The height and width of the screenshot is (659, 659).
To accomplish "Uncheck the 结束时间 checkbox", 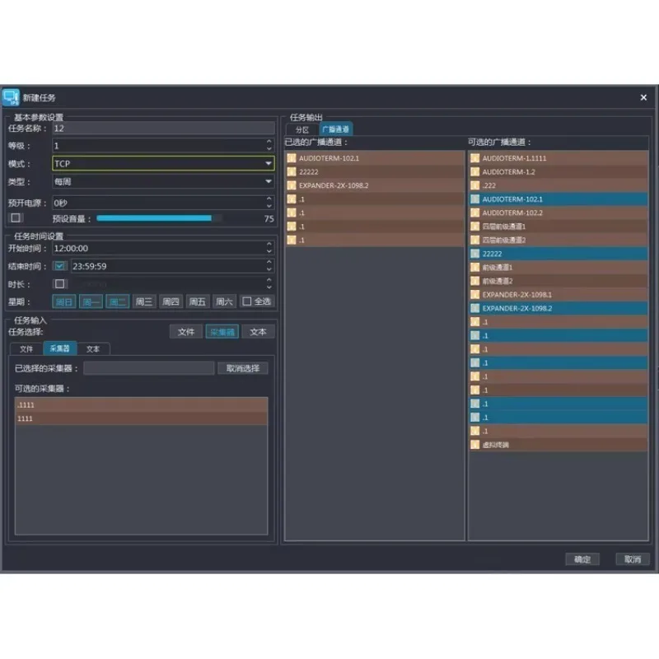I will (58, 266).
